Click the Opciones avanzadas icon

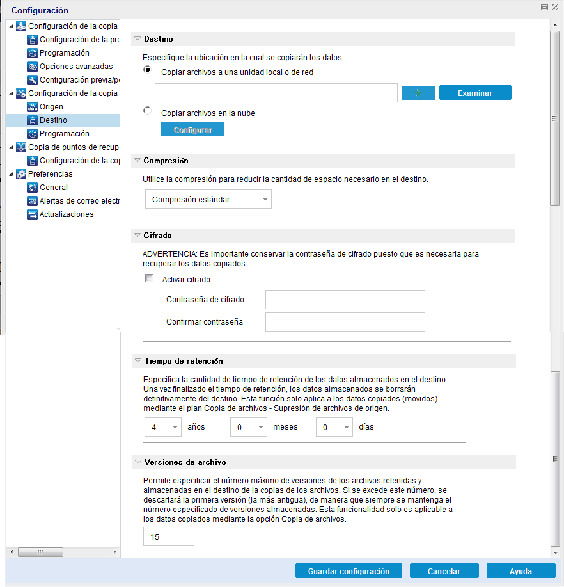[33, 67]
